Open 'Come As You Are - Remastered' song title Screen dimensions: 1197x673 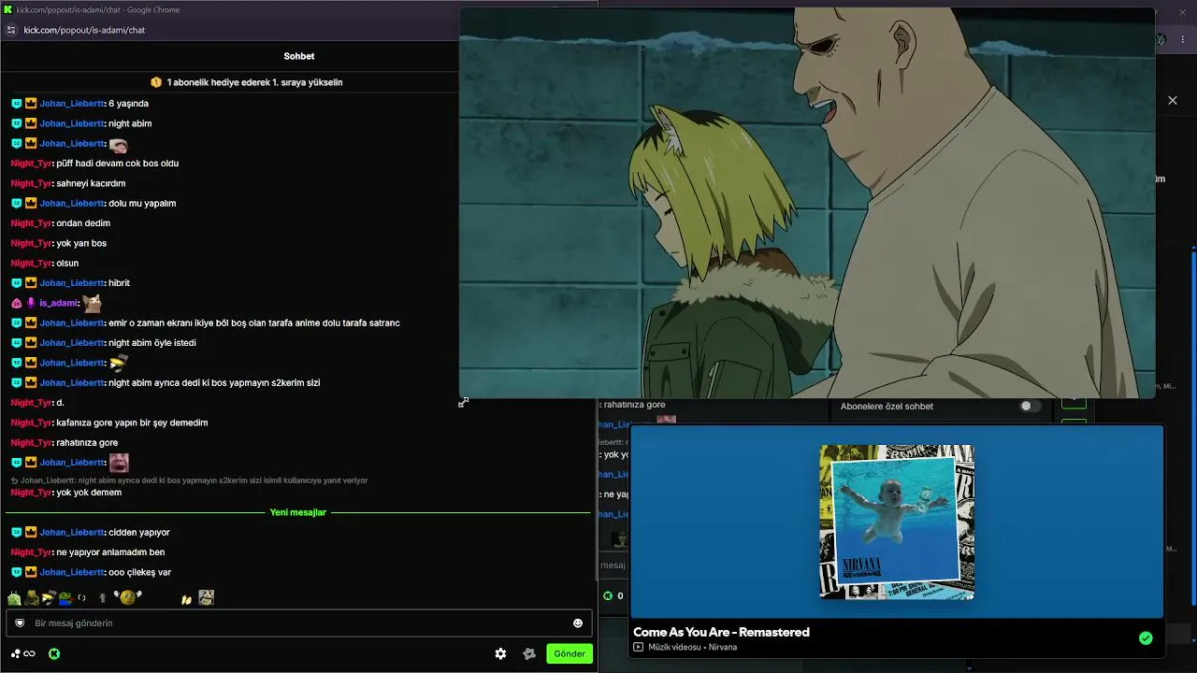pyautogui.click(x=721, y=632)
